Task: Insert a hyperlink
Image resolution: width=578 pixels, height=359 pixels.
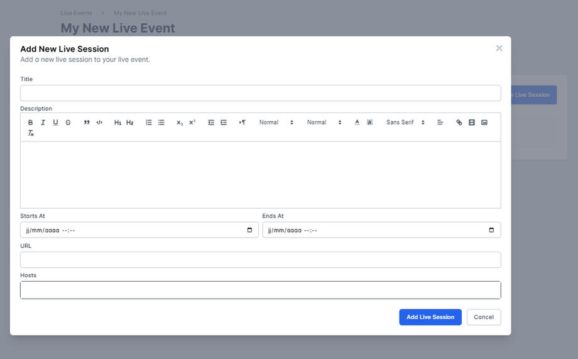Action: tap(459, 123)
